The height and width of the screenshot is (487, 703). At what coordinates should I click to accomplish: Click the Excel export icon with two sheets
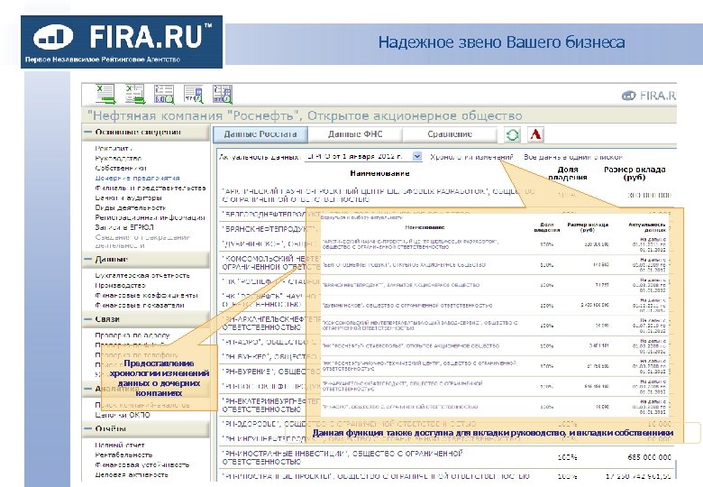click(x=135, y=94)
